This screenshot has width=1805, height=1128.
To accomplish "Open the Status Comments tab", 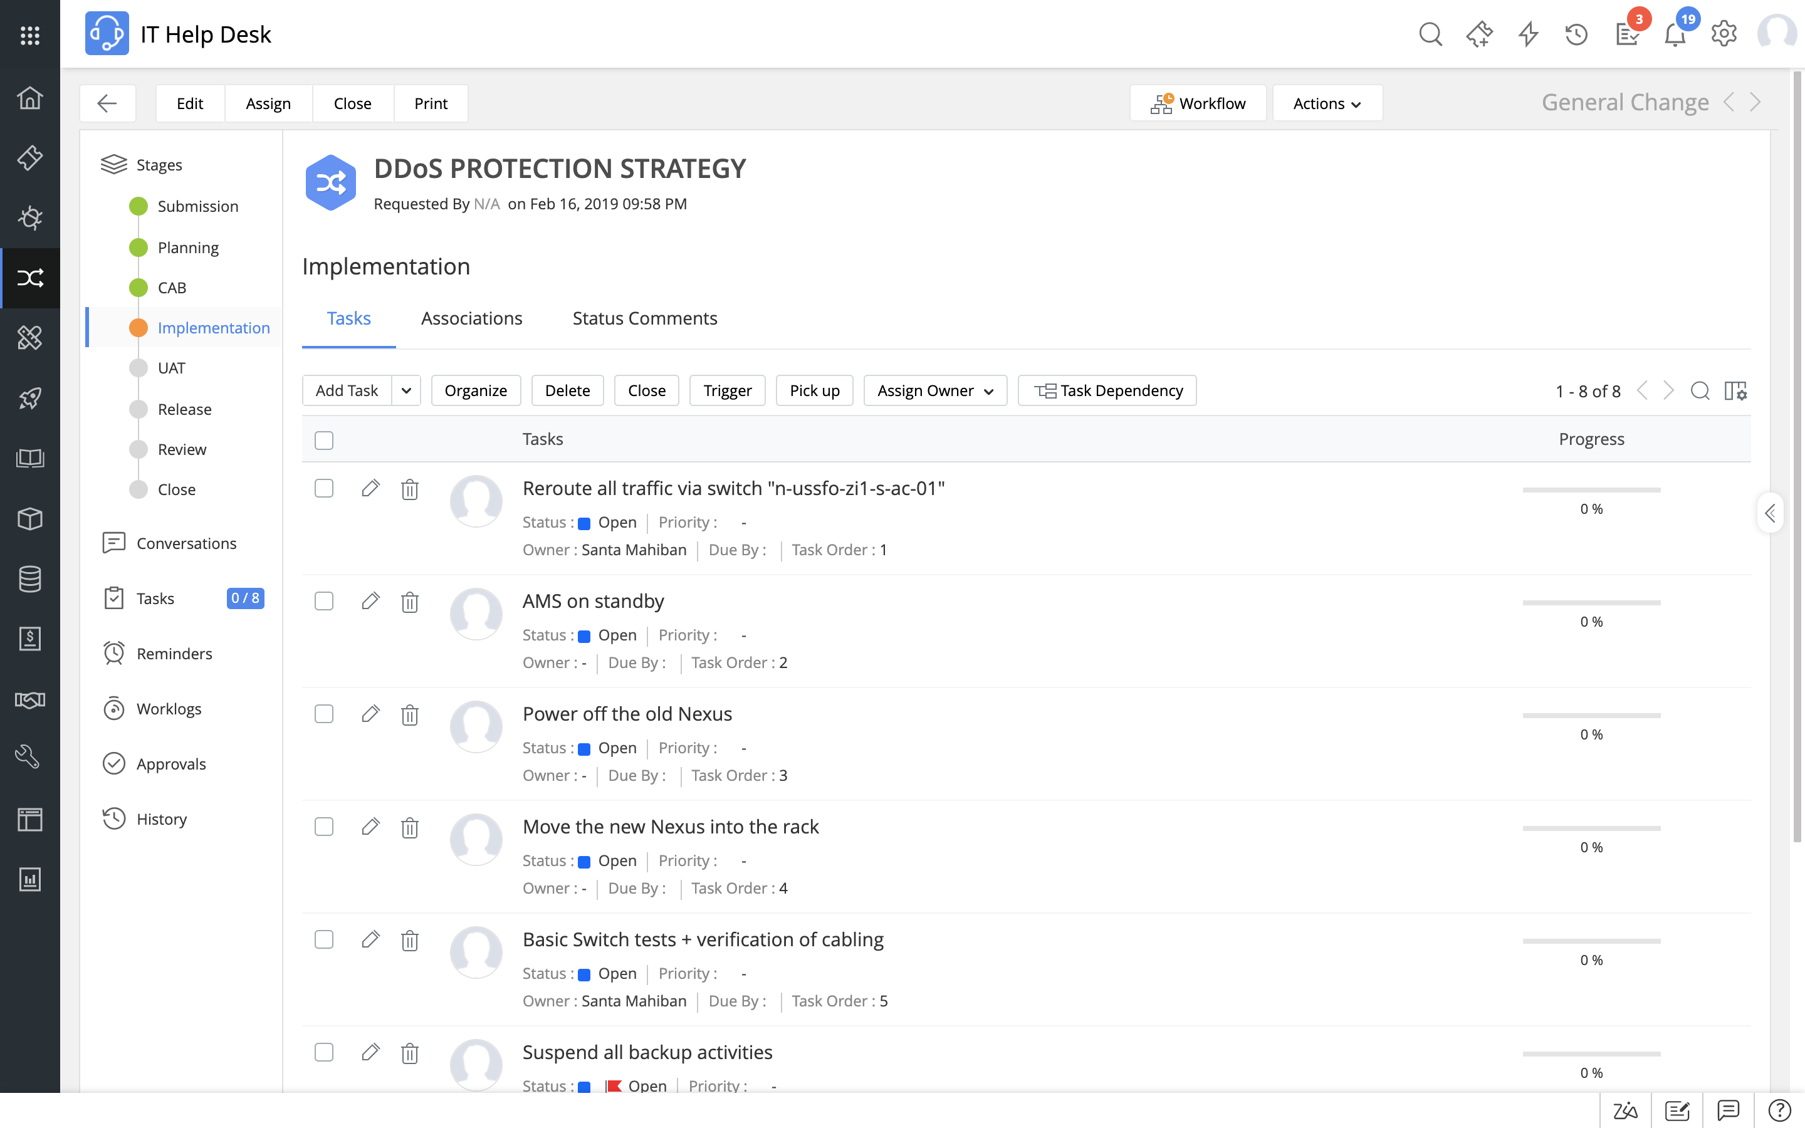I will point(644,318).
